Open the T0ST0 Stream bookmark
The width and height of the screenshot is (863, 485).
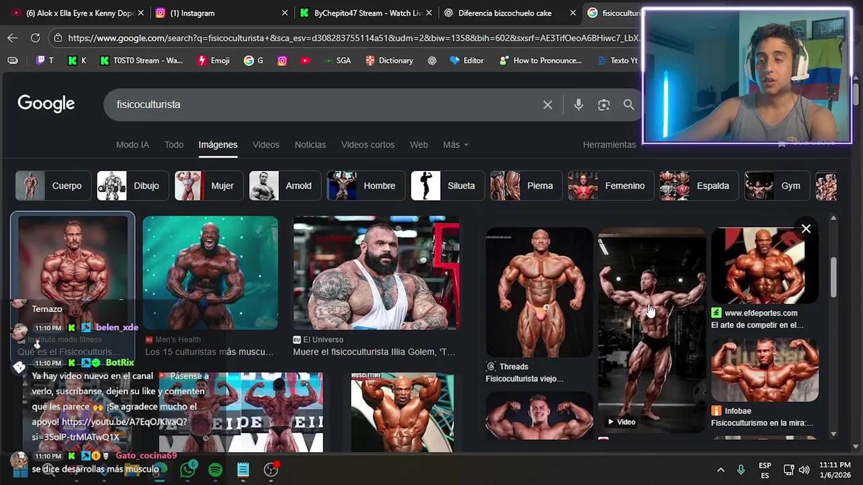[141, 60]
